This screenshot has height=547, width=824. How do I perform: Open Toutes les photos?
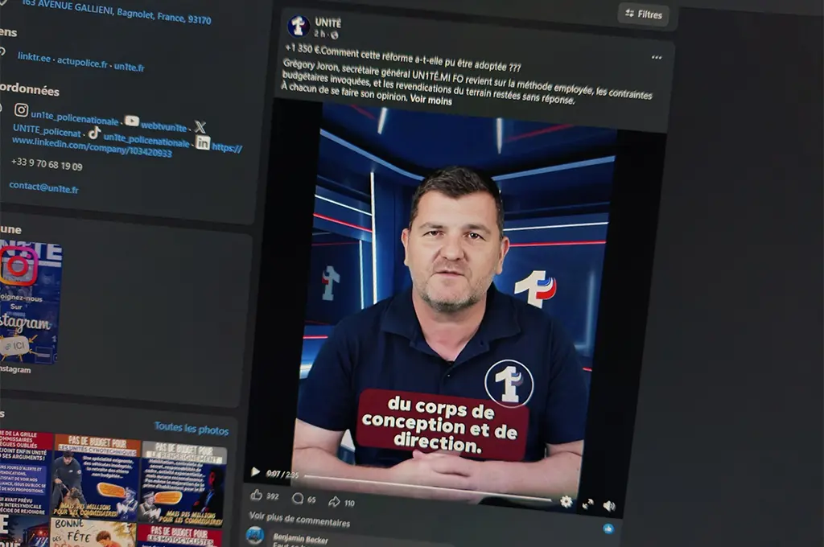pyautogui.click(x=192, y=429)
